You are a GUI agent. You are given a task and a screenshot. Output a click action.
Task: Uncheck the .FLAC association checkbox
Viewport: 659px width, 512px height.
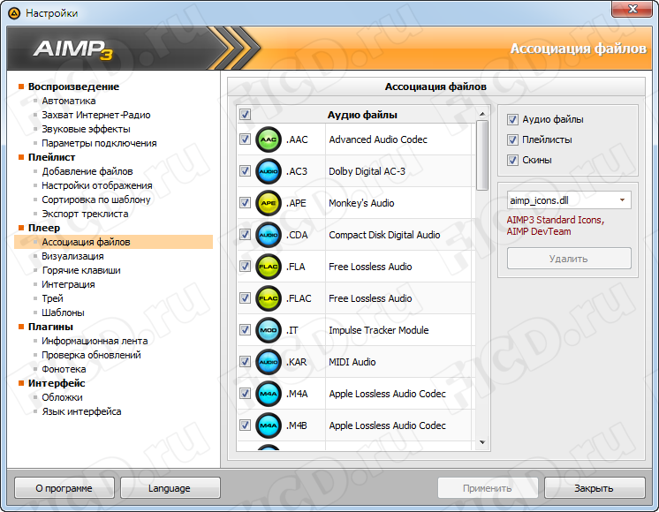pyautogui.click(x=245, y=297)
